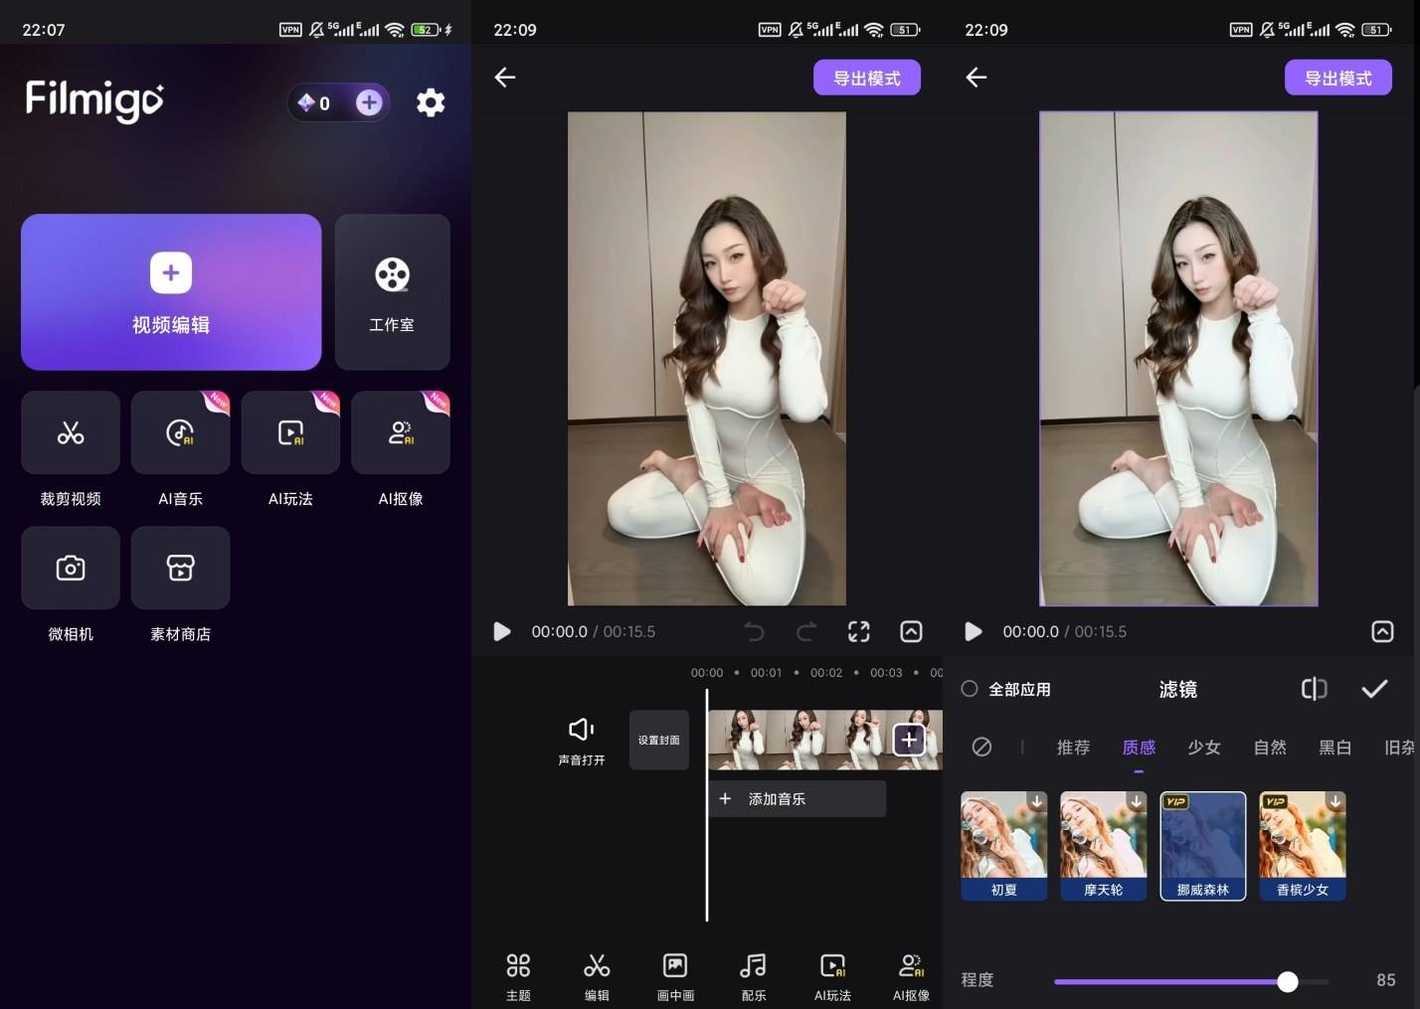1420x1009 pixels.
Task: Open 工作室 studio
Action: pos(392,292)
